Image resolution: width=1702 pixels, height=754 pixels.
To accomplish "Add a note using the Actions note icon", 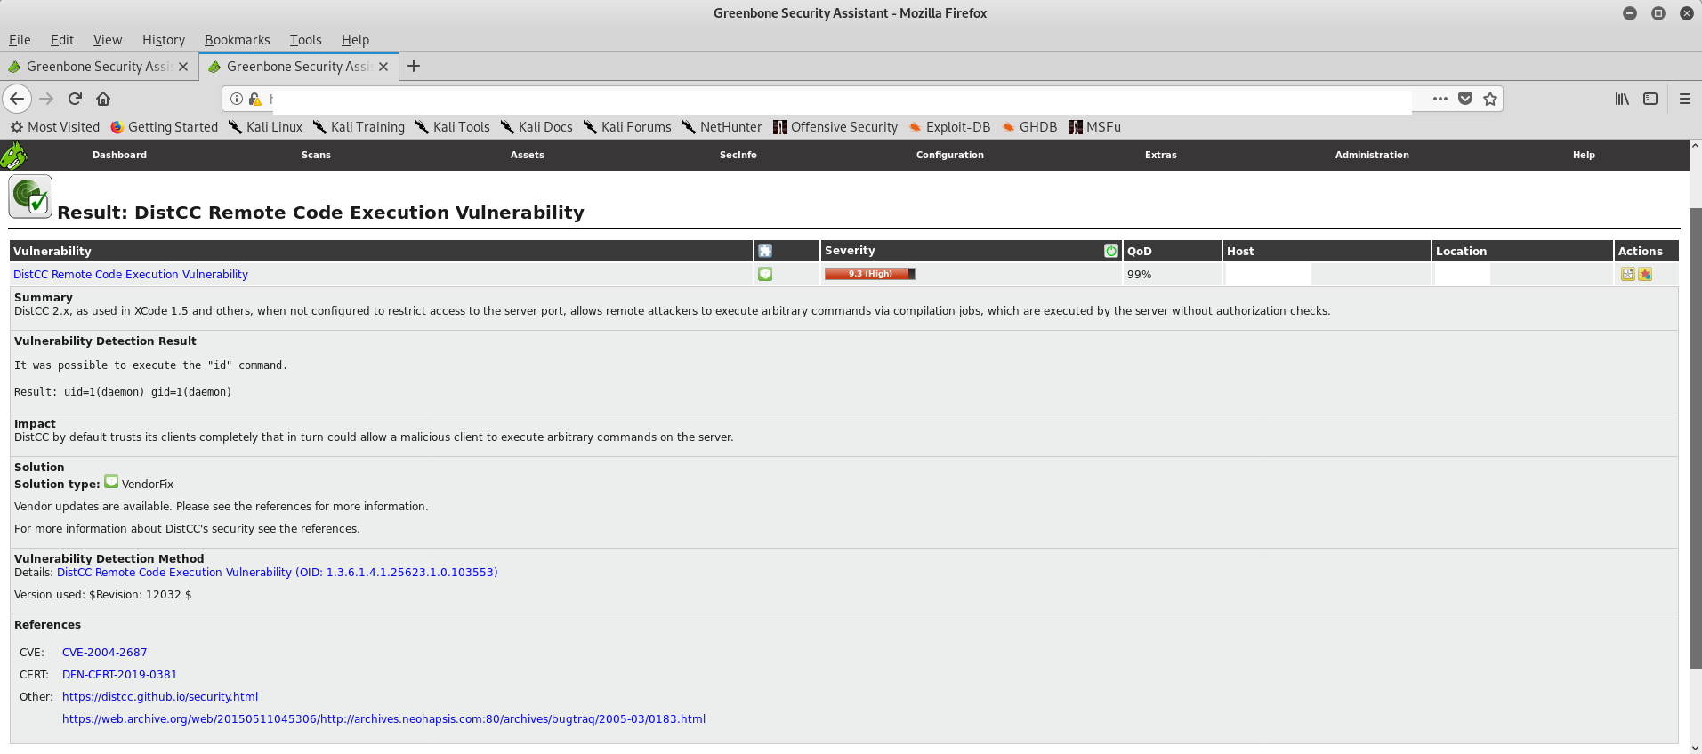I will point(1628,275).
